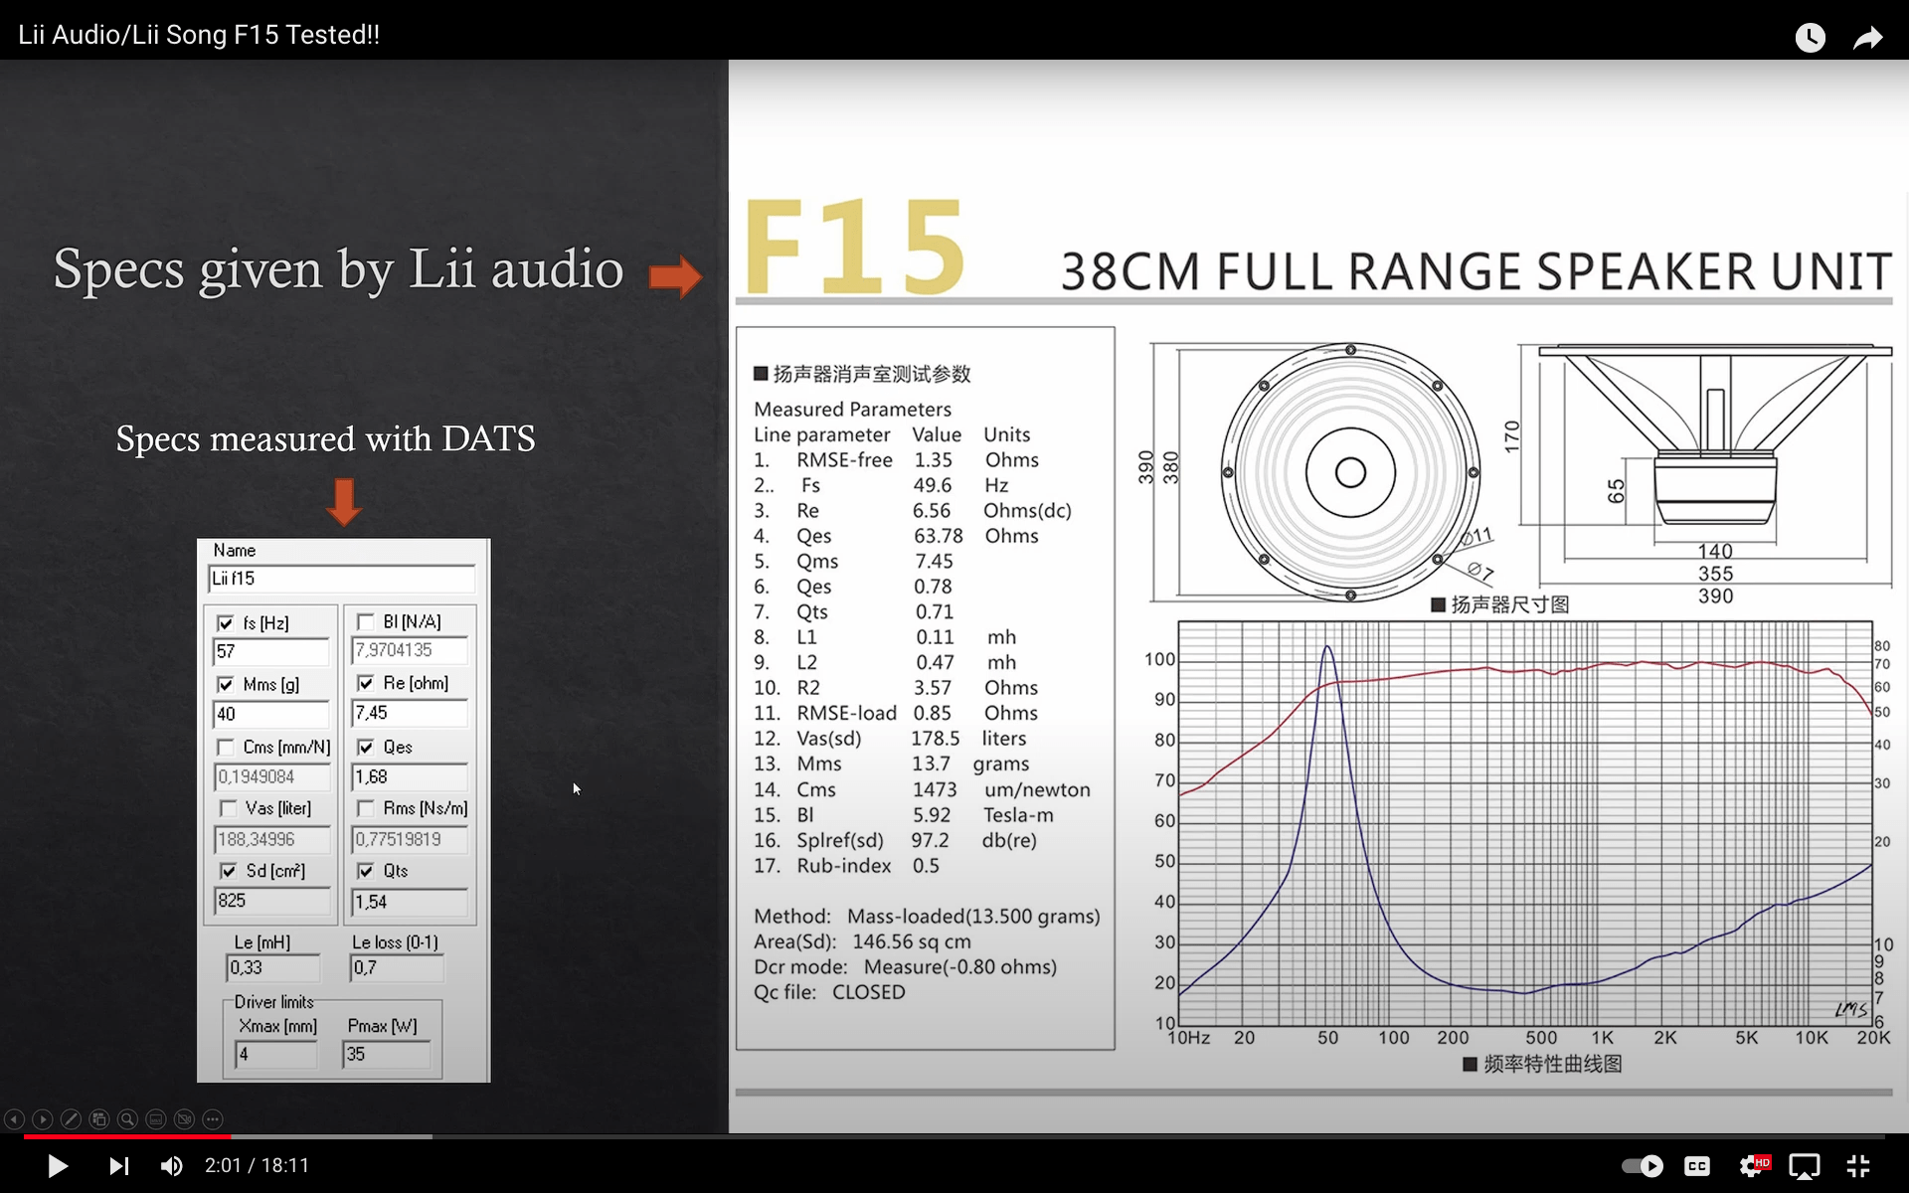Click the zoom magnifier in slideshow controls

[x=127, y=1119]
